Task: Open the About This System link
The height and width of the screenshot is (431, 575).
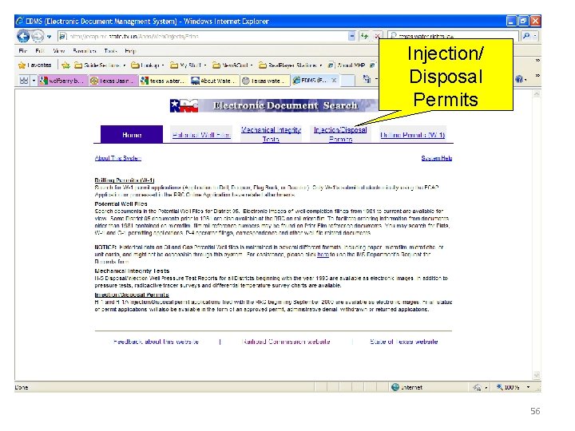Action: point(117,158)
